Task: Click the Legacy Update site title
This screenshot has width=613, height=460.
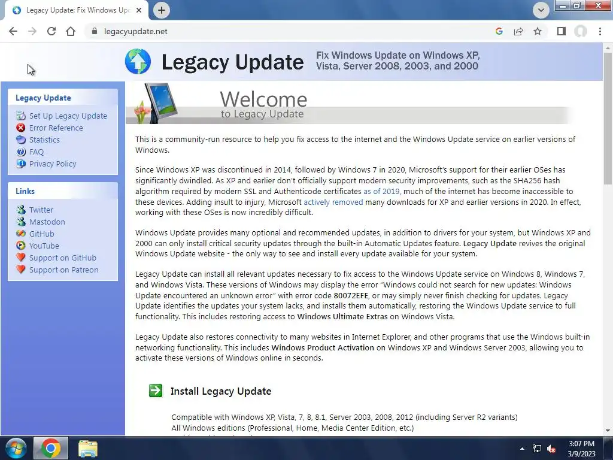Action: pos(232,62)
